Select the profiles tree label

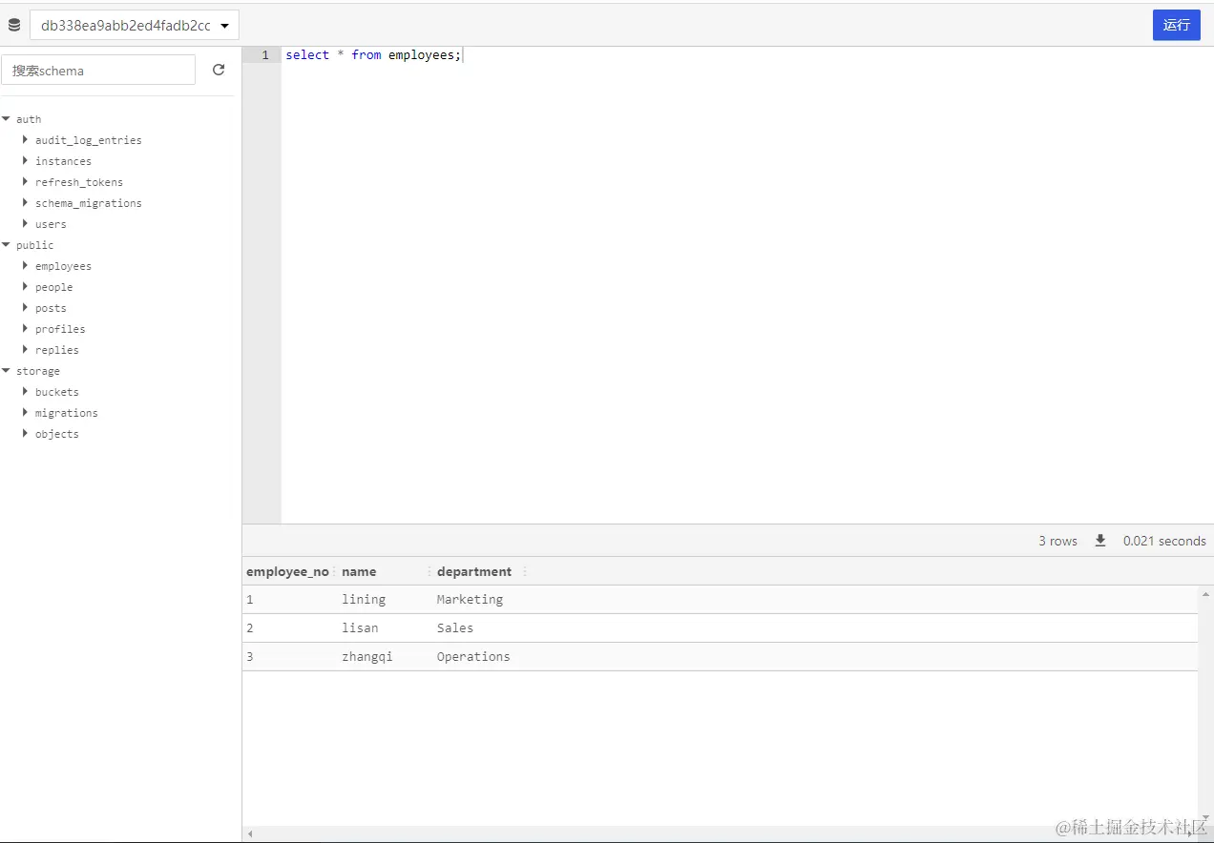point(60,329)
